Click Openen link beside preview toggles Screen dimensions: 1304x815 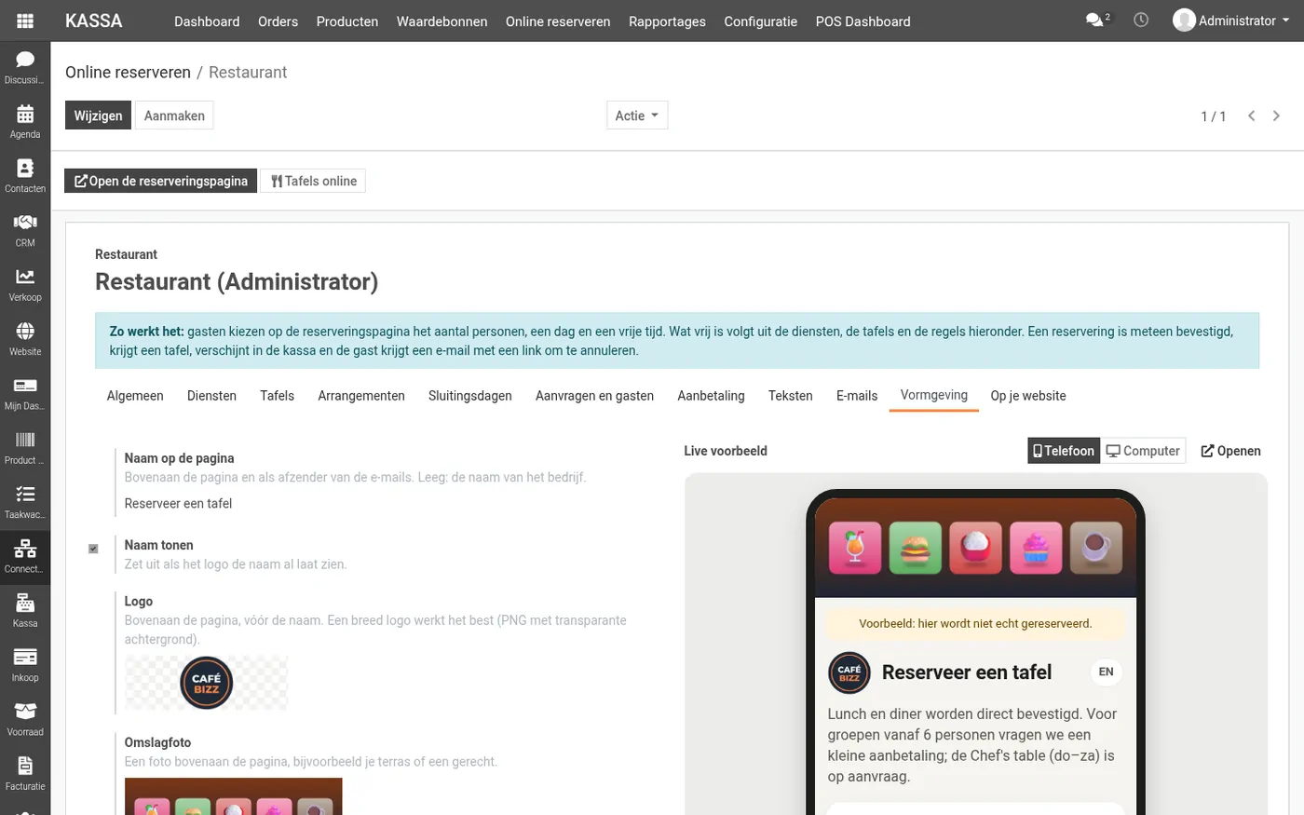click(1230, 451)
